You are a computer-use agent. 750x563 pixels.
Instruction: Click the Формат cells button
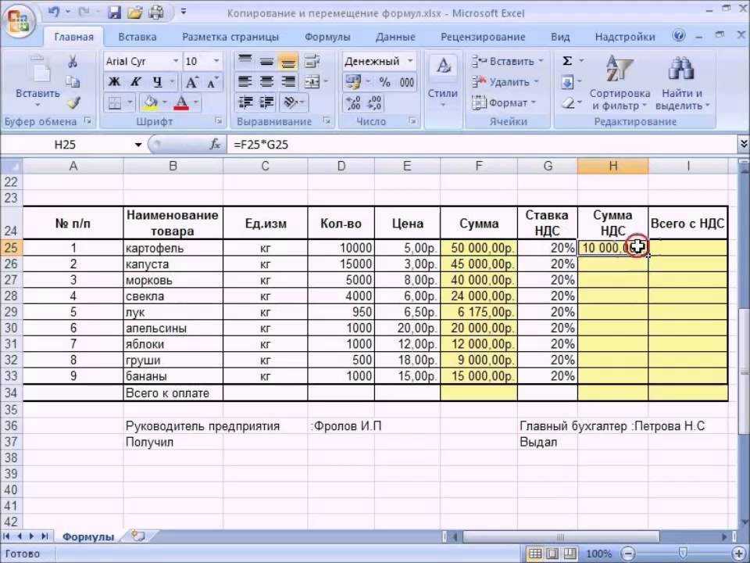click(504, 102)
